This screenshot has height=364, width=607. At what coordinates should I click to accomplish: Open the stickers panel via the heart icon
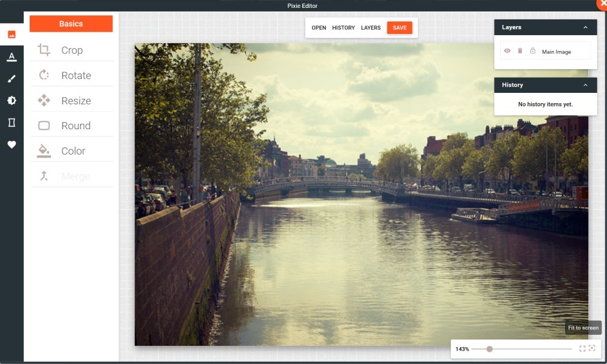tap(12, 144)
